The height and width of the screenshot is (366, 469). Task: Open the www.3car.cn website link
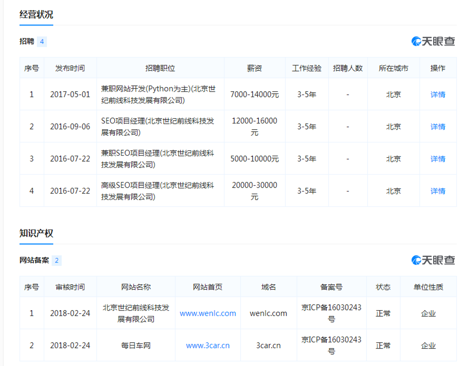point(208,345)
